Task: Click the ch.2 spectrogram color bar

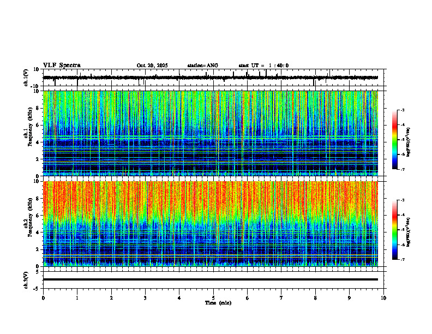Action: pyautogui.click(x=394, y=230)
